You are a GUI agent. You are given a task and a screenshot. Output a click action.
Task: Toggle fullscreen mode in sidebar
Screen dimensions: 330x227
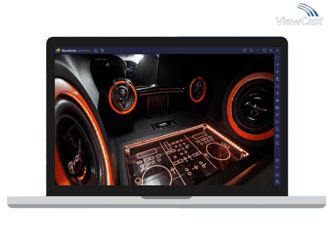[277, 58]
